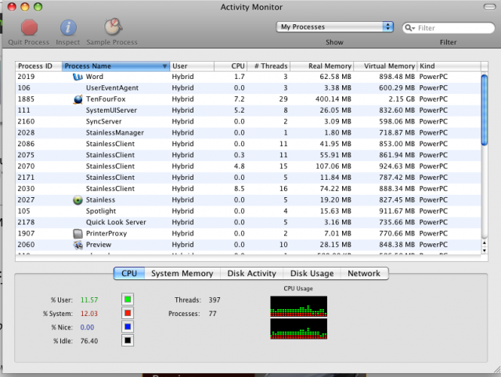Click the process list scrollbar thumb
Image resolution: width=501 pixels, height=377 pixels.
[x=485, y=110]
